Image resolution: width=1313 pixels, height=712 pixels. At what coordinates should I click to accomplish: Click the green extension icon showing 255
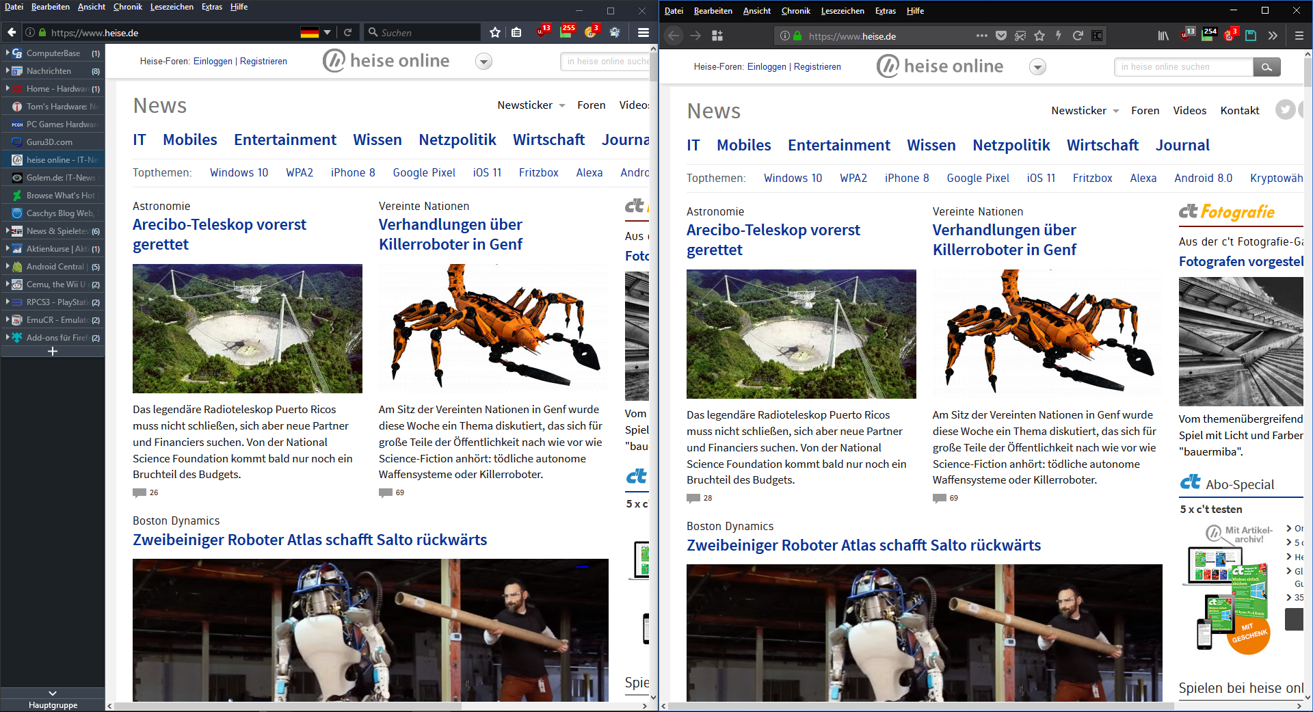(568, 31)
